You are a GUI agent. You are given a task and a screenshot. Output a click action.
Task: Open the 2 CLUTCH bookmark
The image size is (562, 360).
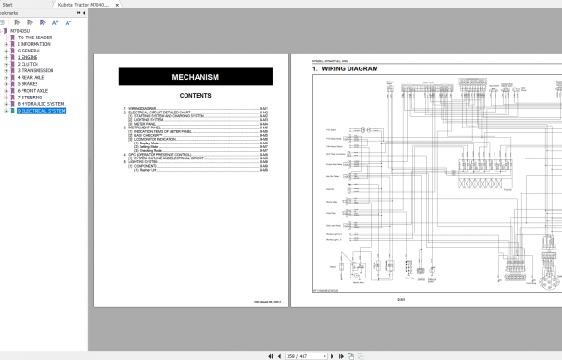[28, 64]
